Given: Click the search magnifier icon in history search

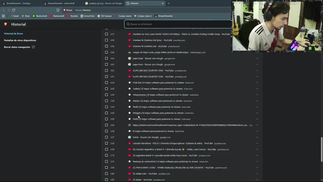Looking at the screenshot, I should point(128,24).
